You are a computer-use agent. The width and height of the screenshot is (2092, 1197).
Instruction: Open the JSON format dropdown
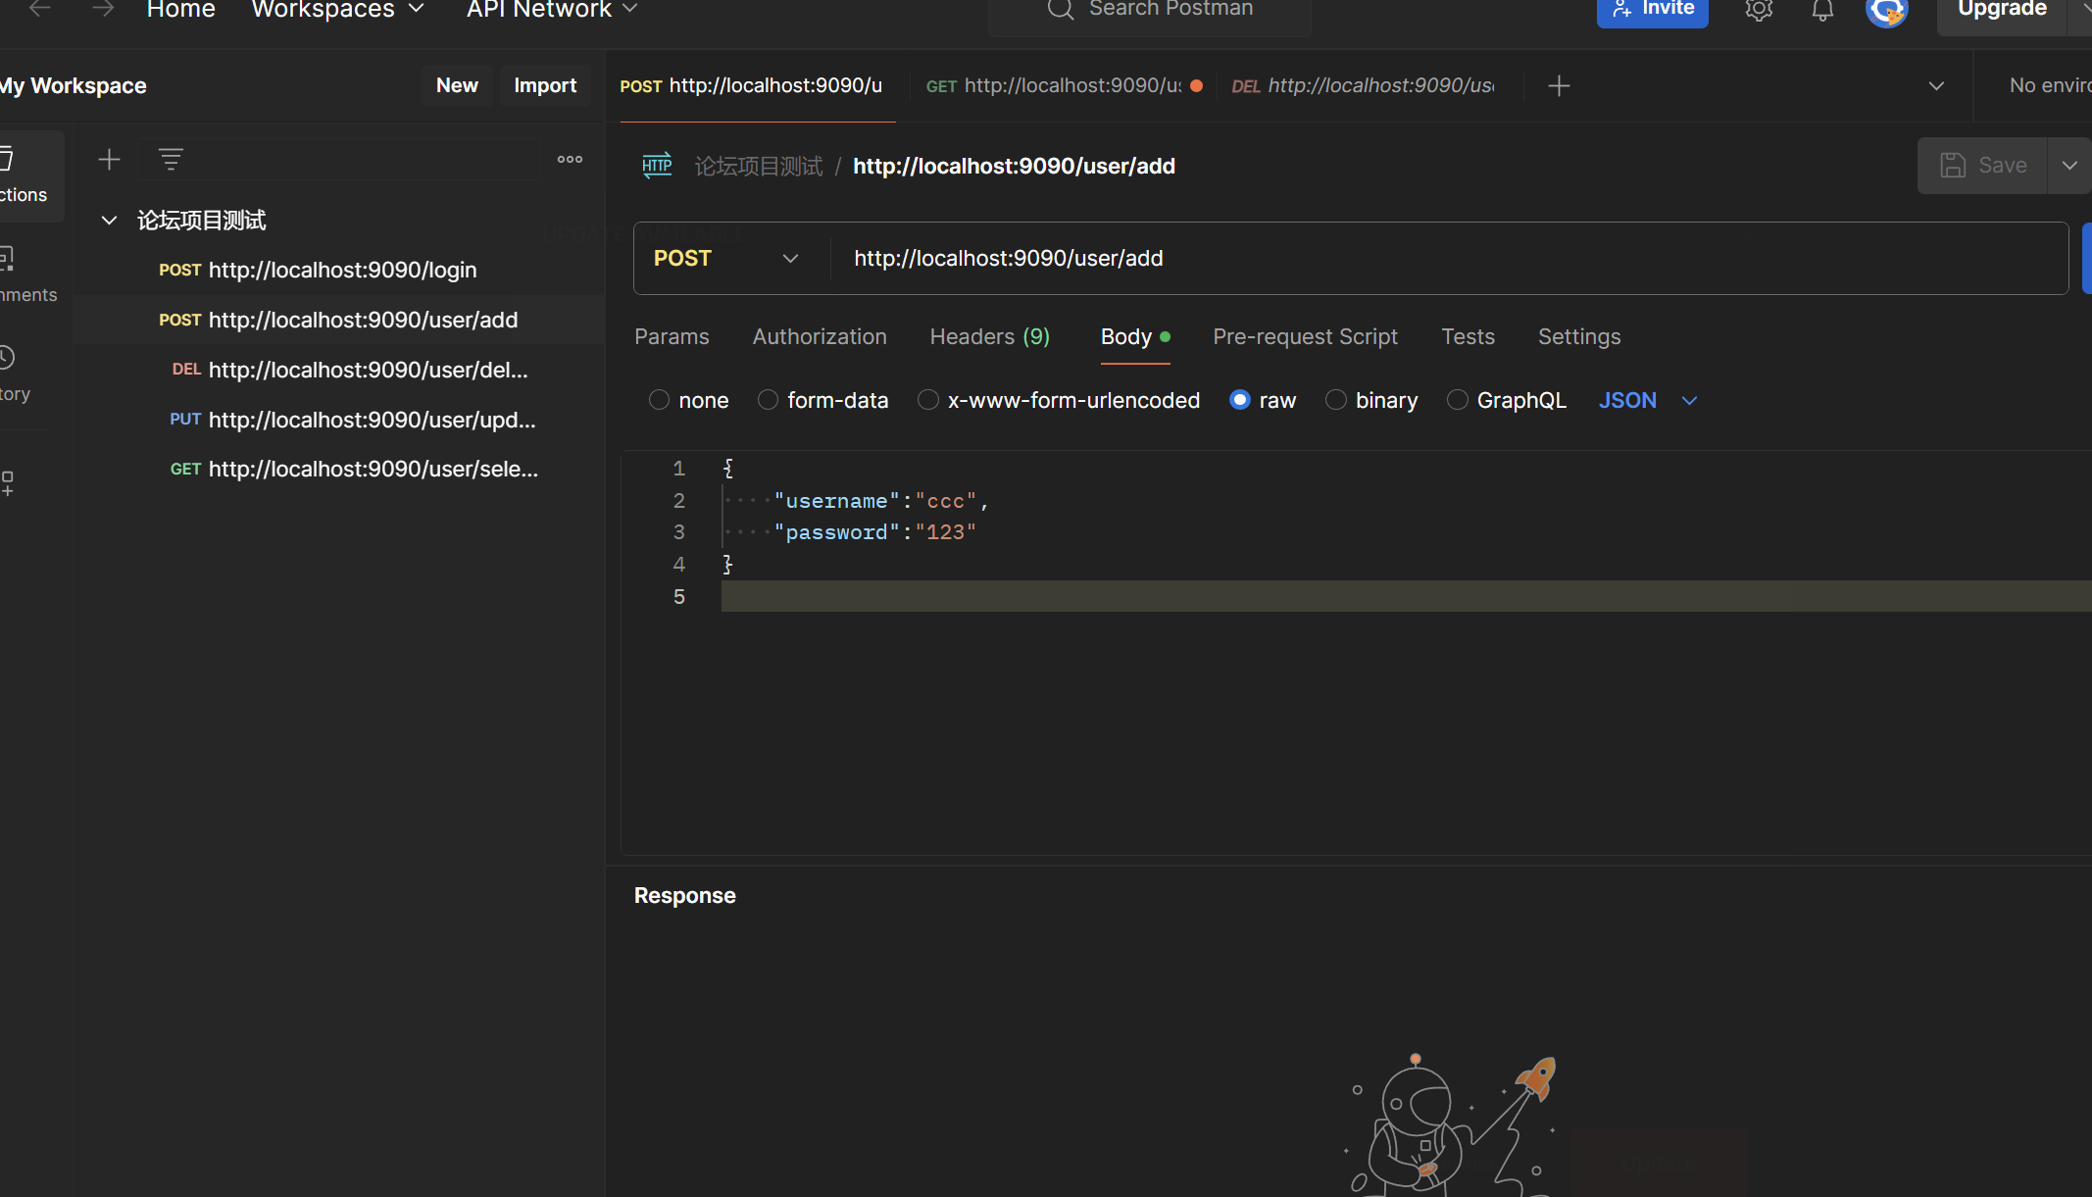(1648, 400)
